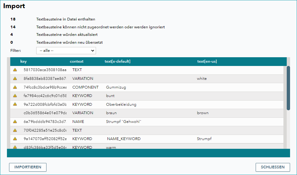
Task: Click the 'brown' en-us translation cell
Action: pyautogui.click(x=203, y=113)
